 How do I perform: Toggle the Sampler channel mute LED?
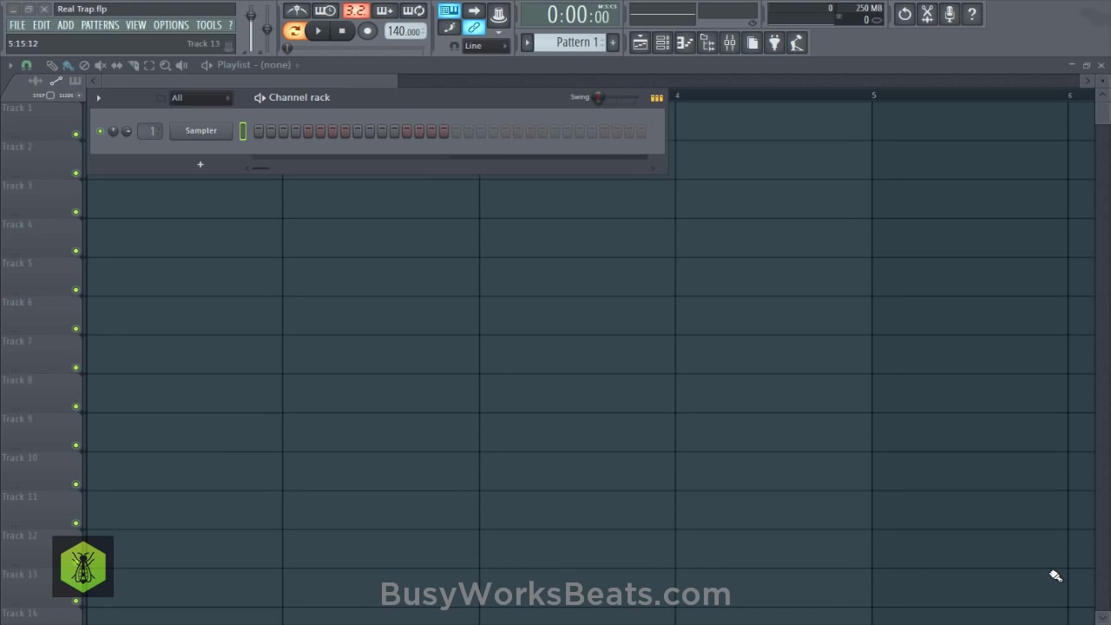101,131
